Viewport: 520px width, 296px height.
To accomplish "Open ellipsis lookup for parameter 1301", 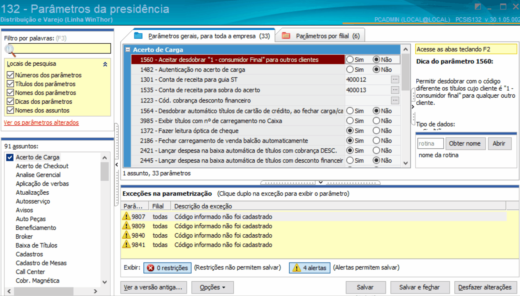I will [x=395, y=79].
